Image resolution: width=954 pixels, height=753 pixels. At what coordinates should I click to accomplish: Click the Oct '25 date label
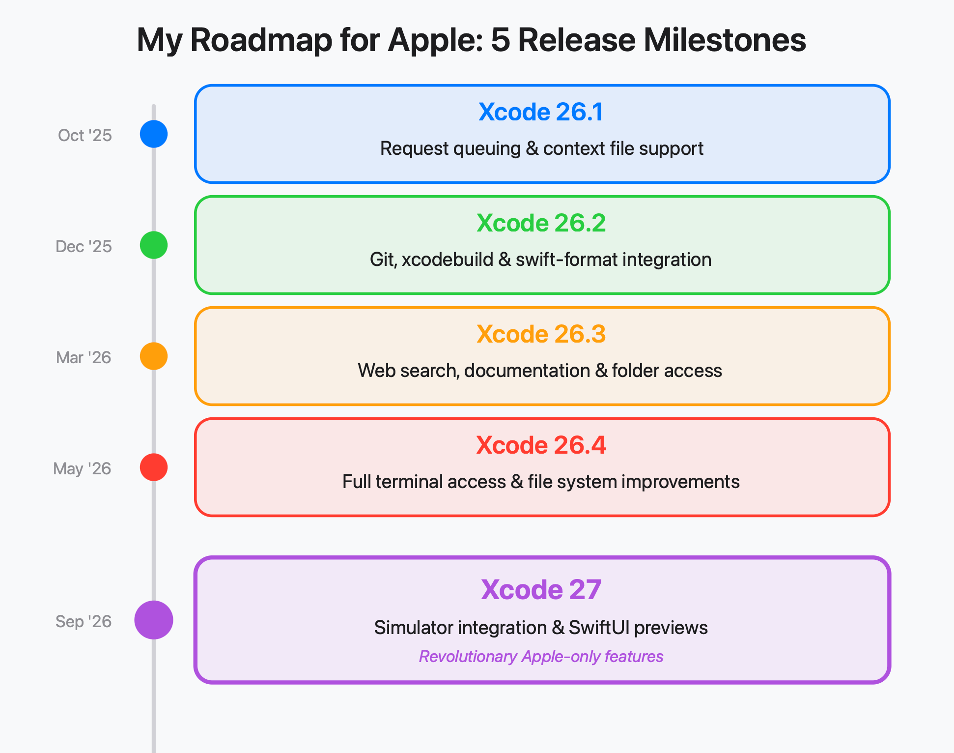pyautogui.click(x=85, y=135)
